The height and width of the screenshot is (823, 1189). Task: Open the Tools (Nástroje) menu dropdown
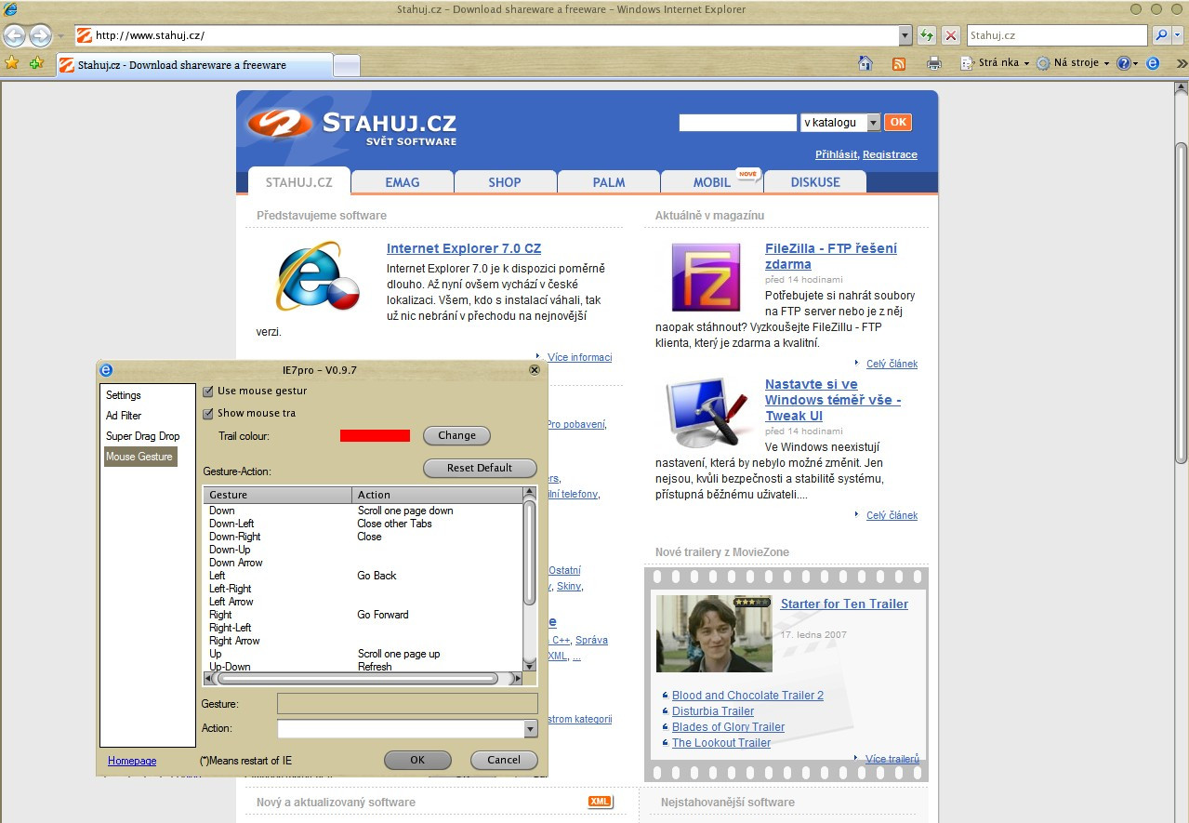[x=1073, y=63]
